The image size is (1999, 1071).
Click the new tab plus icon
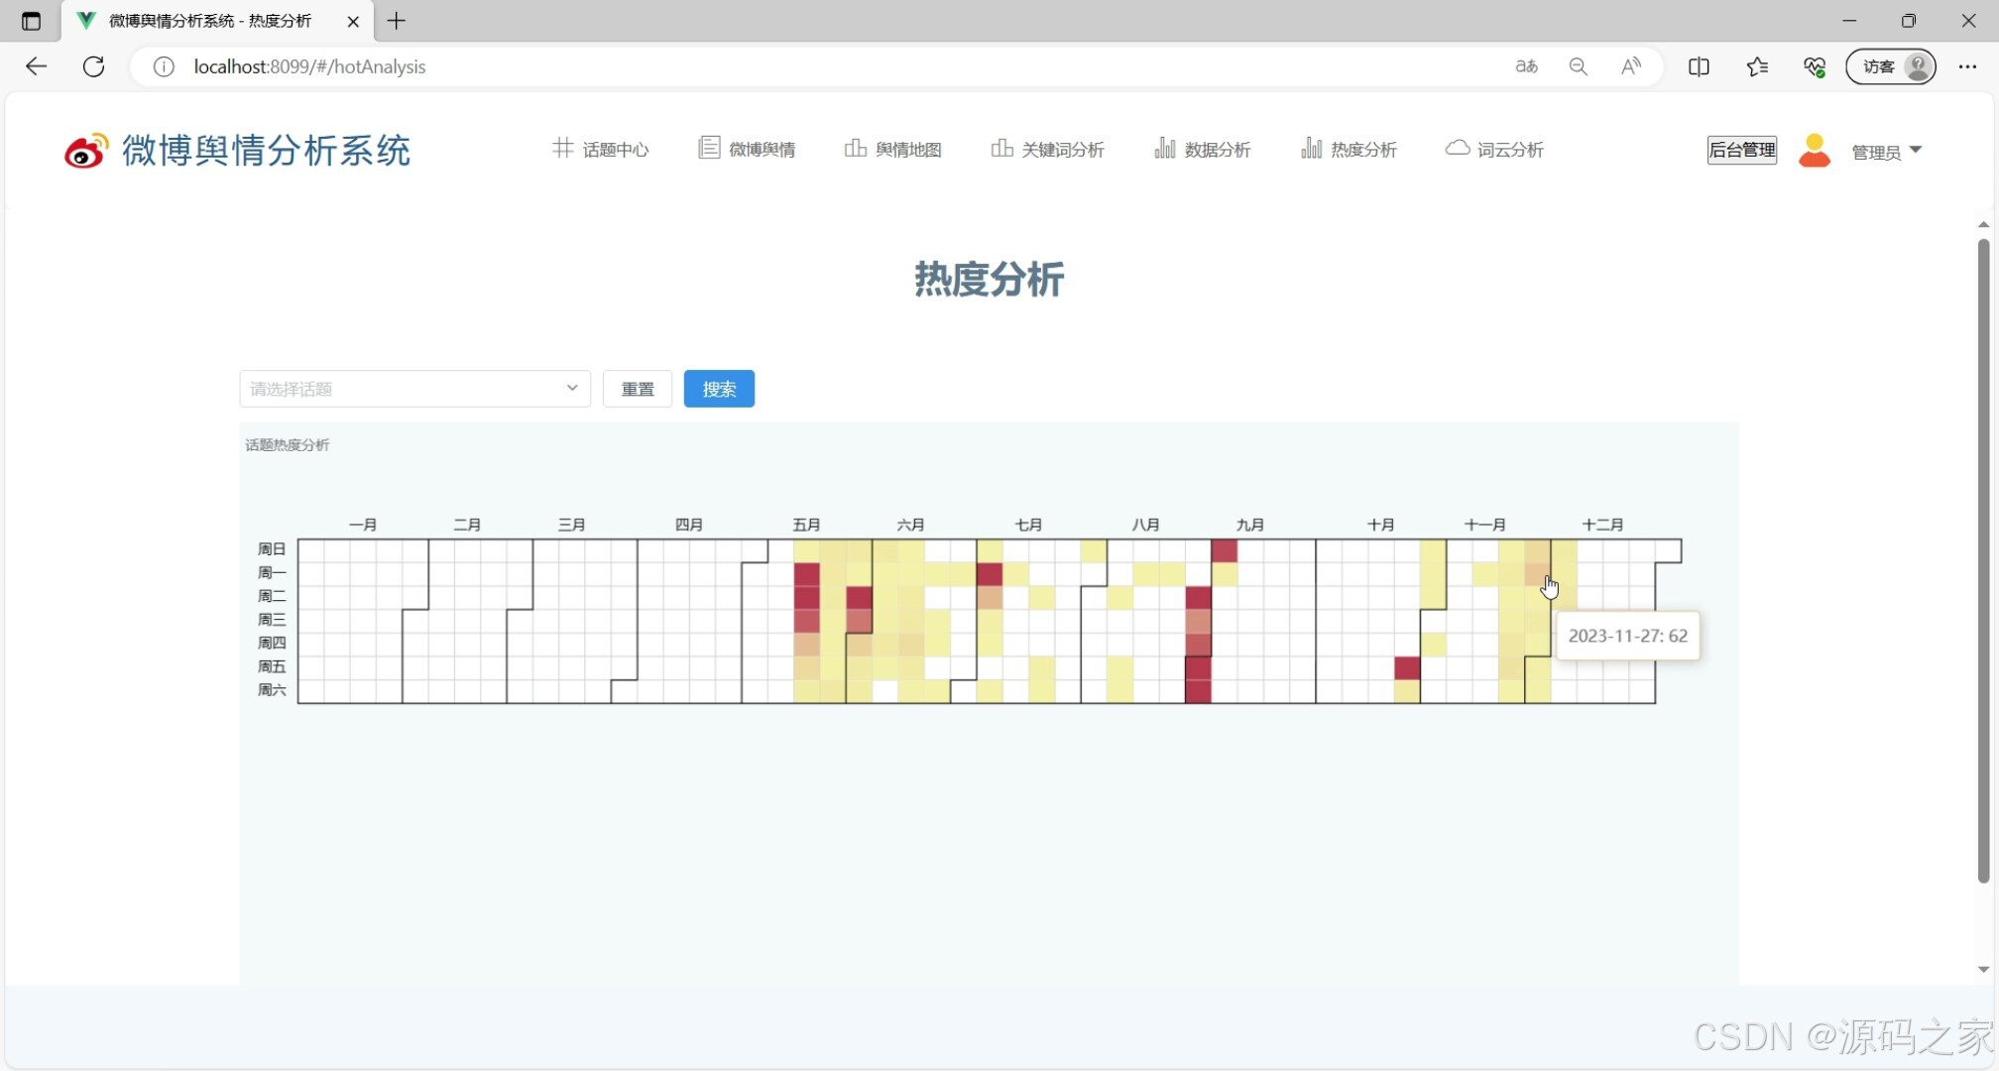click(x=397, y=21)
